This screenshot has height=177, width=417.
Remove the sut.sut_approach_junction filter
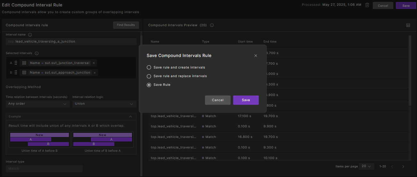point(94,73)
